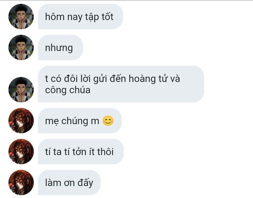Click avatar beside 'mẹ chúng m' message

coord(21,121)
